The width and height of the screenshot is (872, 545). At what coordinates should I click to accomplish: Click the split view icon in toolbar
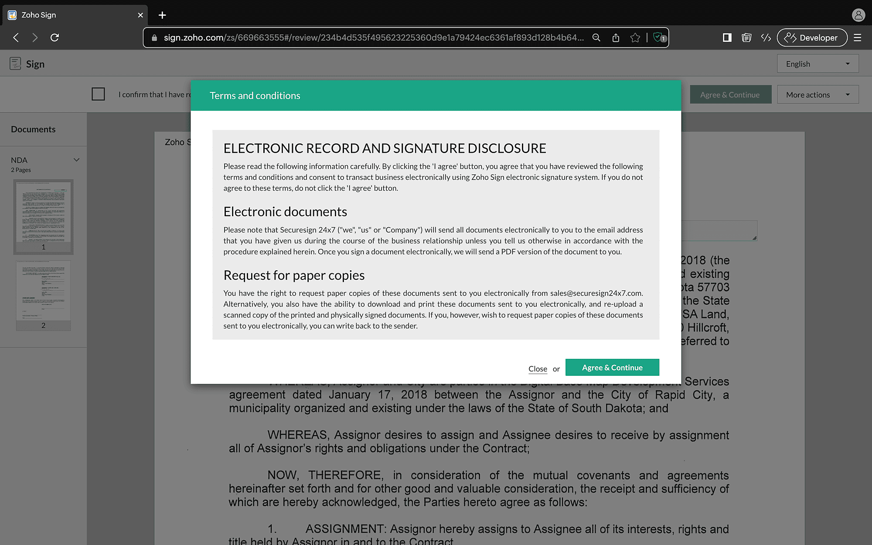pyautogui.click(x=726, y=37)
